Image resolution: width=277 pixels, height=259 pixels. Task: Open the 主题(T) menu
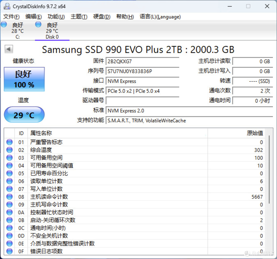[79, 17]
